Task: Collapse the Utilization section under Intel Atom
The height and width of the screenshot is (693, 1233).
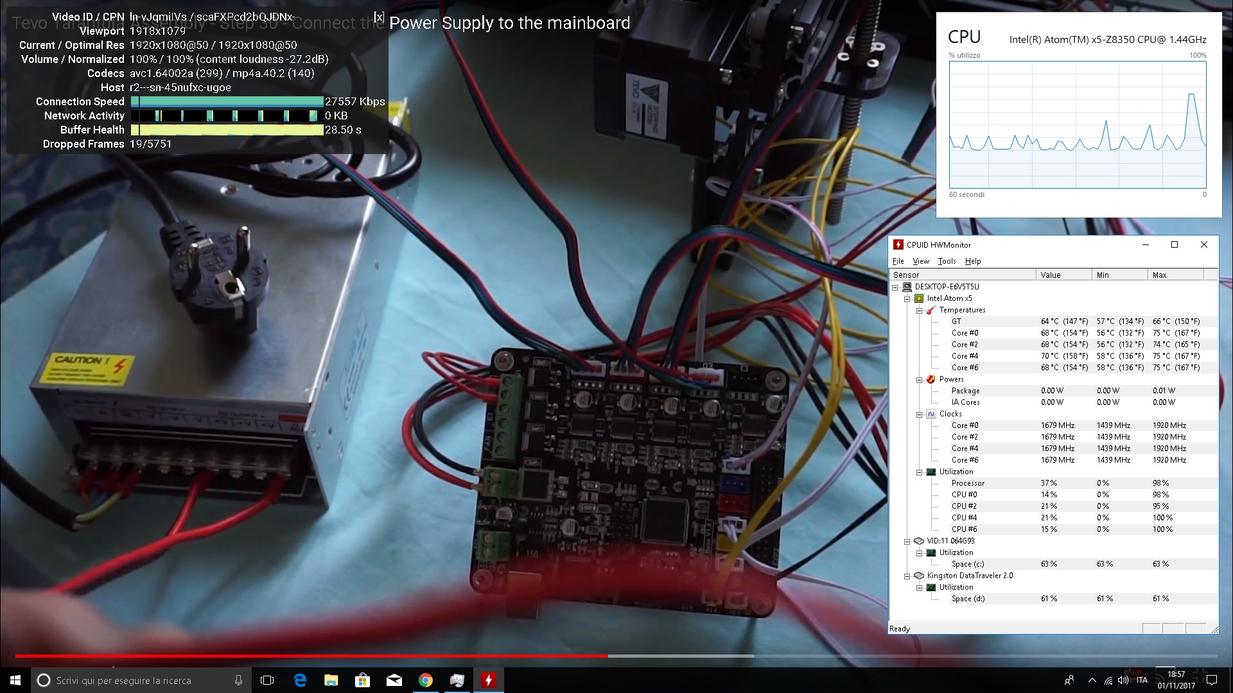Action: pyautogui.click(x=920, y=472)
